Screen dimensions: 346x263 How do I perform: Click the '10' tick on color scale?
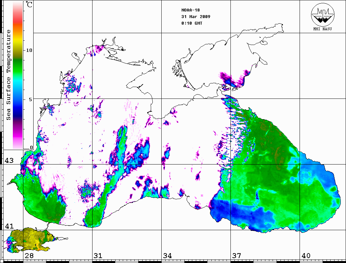pos(29,50)
